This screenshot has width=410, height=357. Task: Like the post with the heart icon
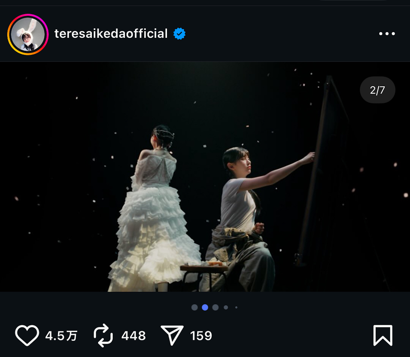(27, 336)
